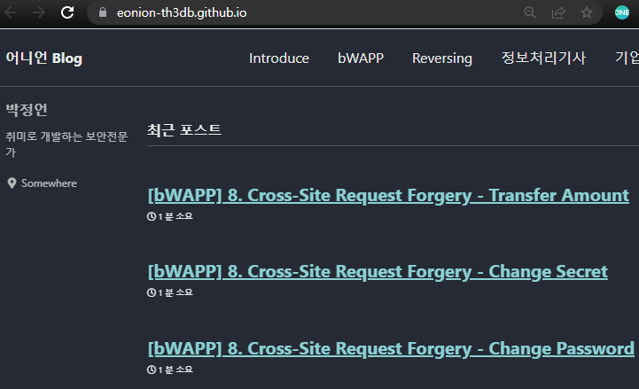The image size is (639, 389).
Task: Click the author name 박정언
Action: [x=27, y=110]
